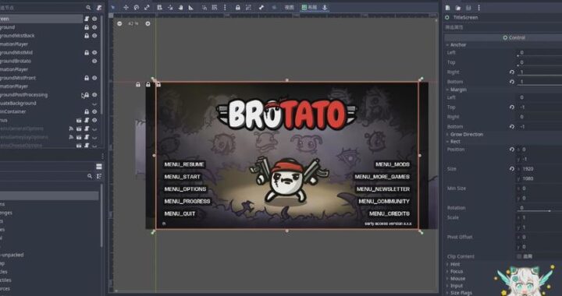
Task: Adjust the Anchor Right slider
Action: point(539,76)
